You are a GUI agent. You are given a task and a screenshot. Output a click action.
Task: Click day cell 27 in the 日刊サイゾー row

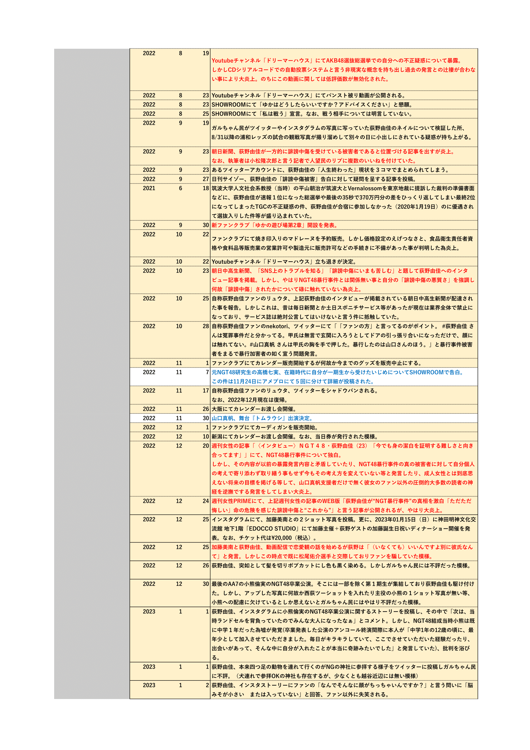click(x=206, y=179)
